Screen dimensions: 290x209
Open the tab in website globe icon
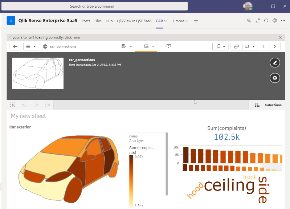point(275,21)
